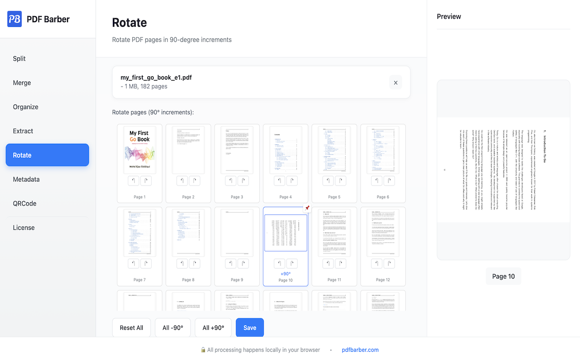Rotate Page 7 counterclockwise
580x362 pixels.
(134, 264)
